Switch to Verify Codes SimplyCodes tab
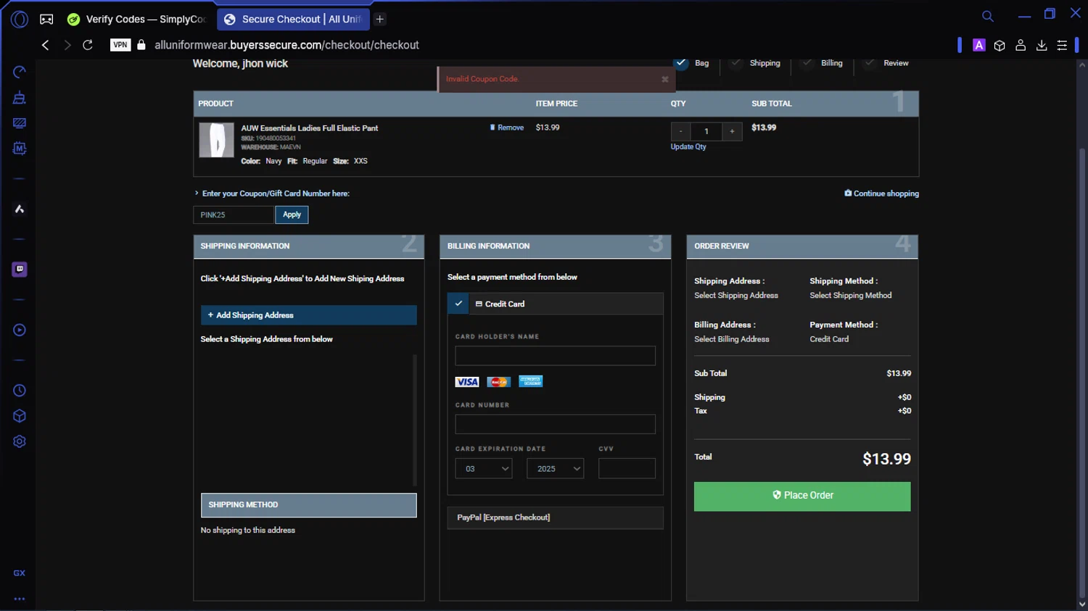 point(138,20)
